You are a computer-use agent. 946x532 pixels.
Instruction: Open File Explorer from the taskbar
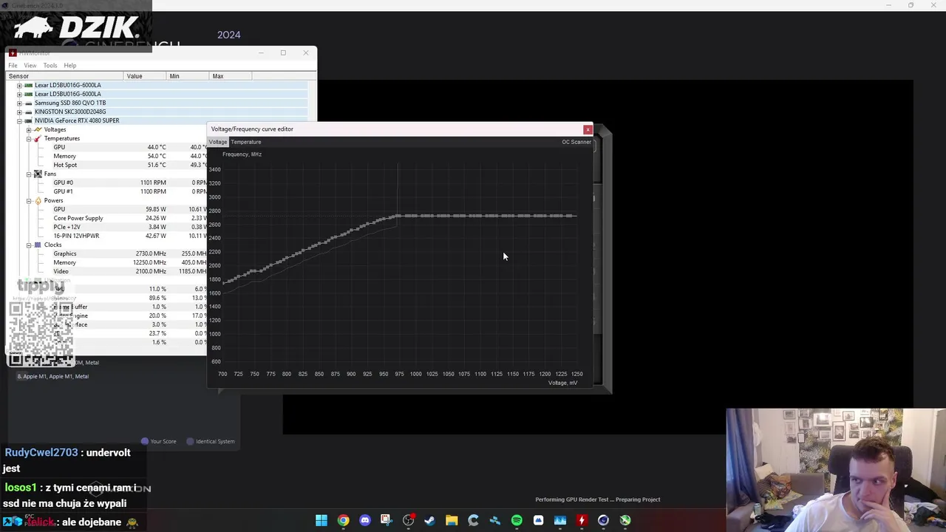point(452,520)
